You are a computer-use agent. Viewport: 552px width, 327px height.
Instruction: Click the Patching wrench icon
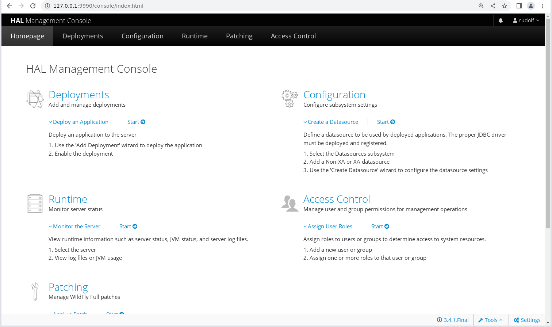[35, 292]
